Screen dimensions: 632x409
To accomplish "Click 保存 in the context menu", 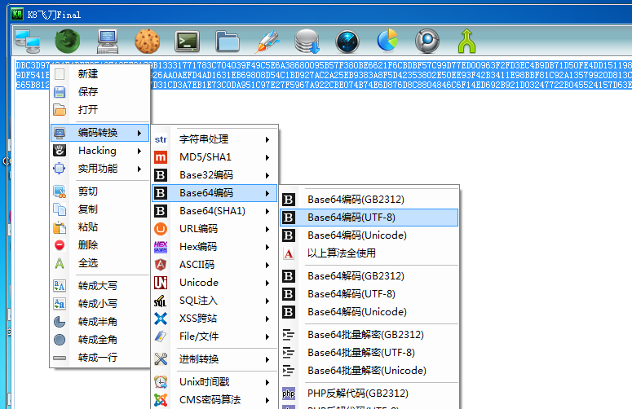I will 88,92.
